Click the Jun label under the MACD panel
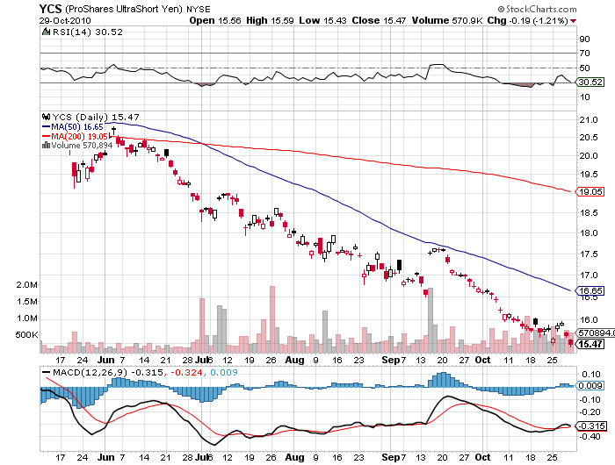 click(x=106, y=457)
